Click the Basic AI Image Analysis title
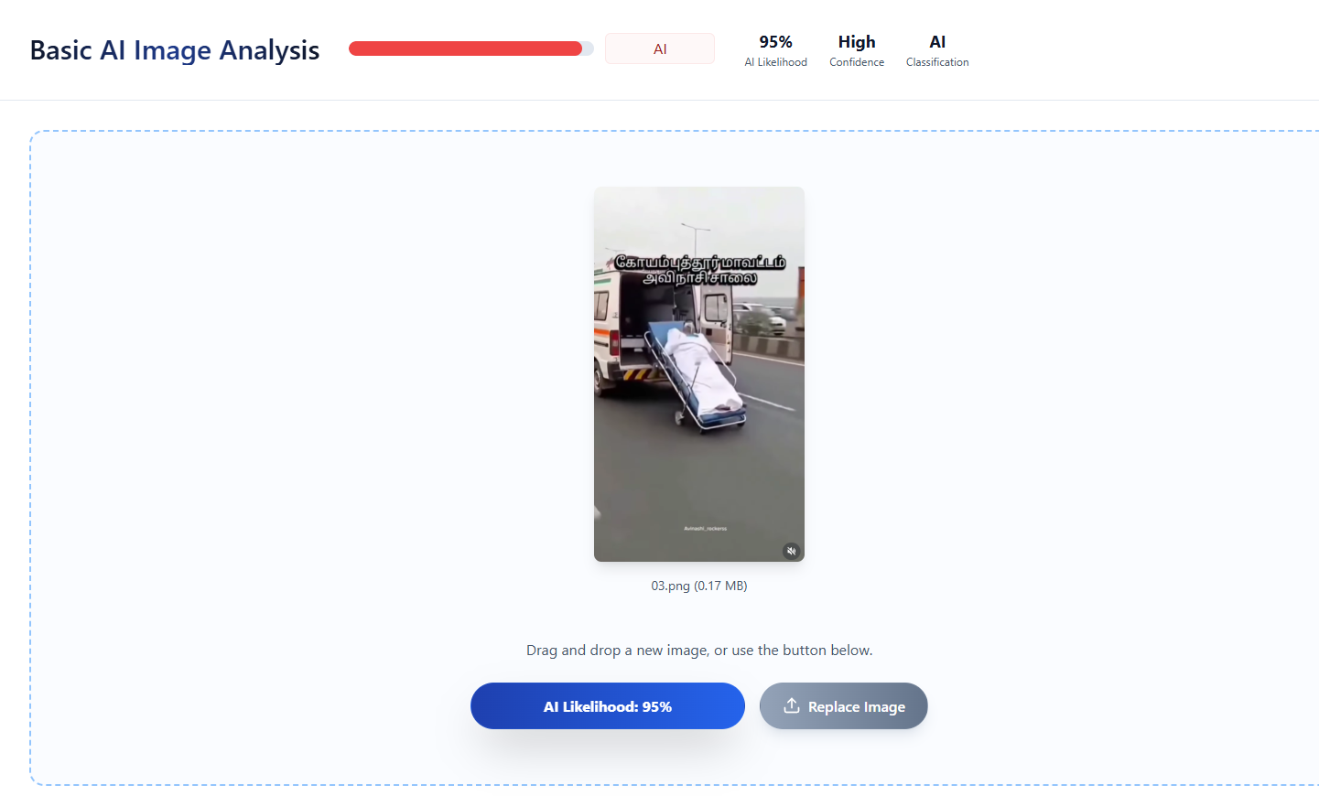The image size is (1319, 796). click(175, 50)
